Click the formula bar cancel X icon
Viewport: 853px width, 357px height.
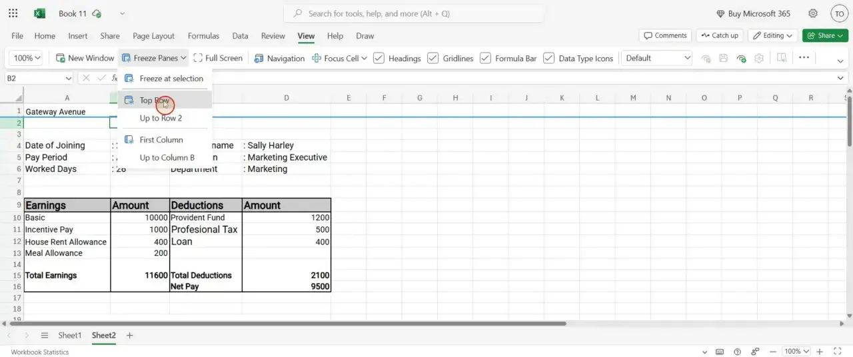[x=86, y=78]
